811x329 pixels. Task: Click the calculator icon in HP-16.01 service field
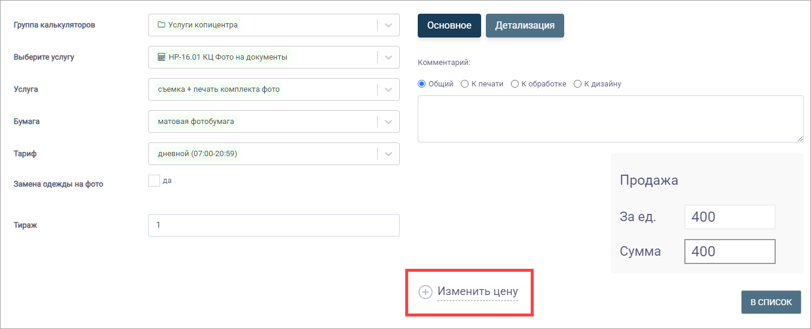[x=161, y=57]
